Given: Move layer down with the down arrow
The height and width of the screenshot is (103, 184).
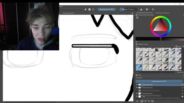Looking at the screenshot, I should click(x=145, y=101).
